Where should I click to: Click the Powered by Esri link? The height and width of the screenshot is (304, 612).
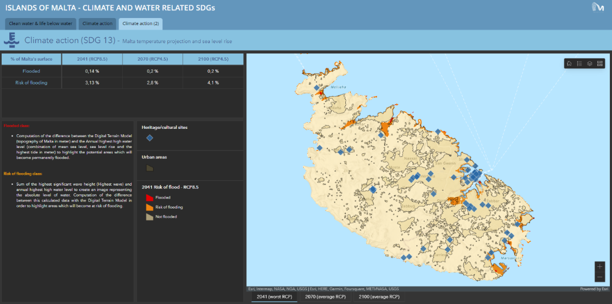tap(593, 289)
